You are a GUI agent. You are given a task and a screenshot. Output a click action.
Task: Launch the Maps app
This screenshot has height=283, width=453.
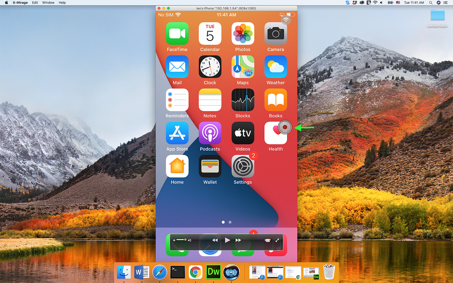(x=243, y=67)
